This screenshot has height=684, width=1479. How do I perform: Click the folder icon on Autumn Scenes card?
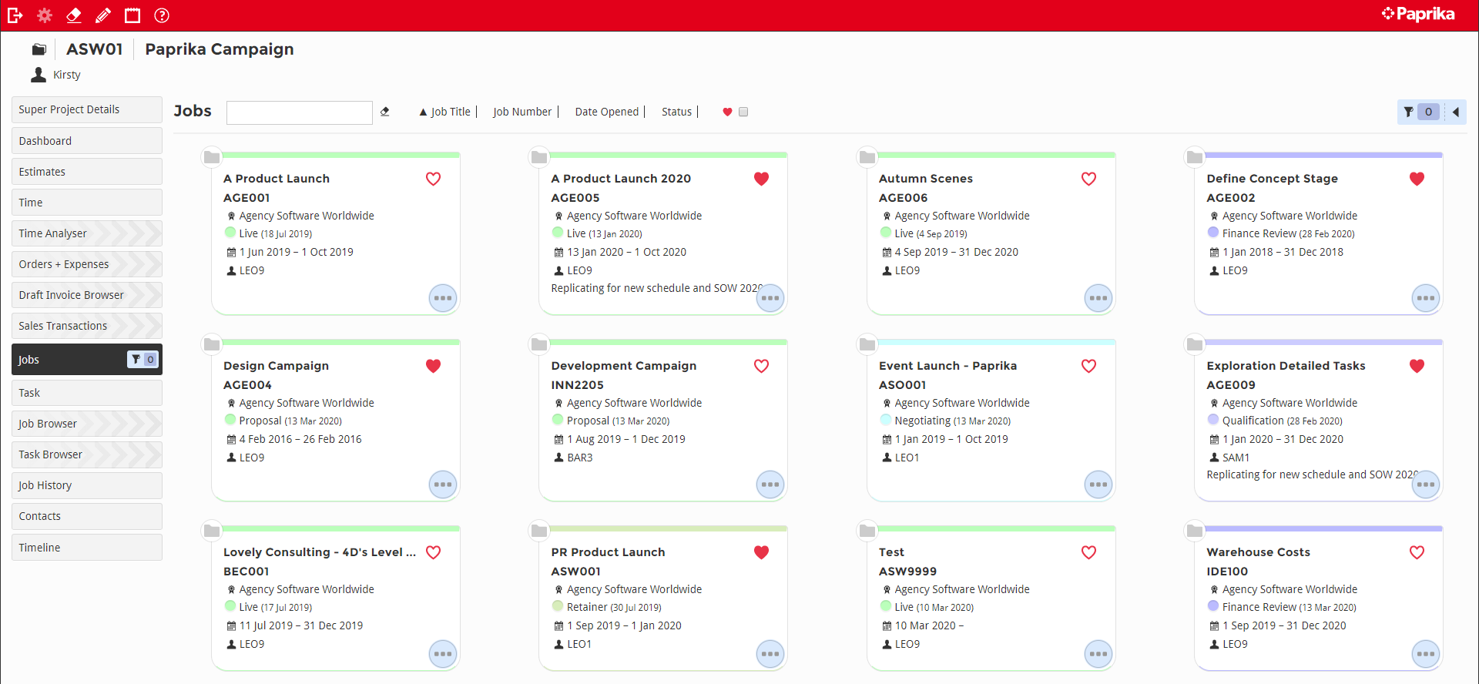(867, 157)
